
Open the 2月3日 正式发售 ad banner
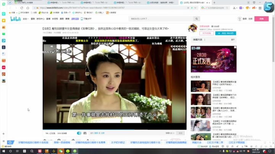[x=214, y=59]
